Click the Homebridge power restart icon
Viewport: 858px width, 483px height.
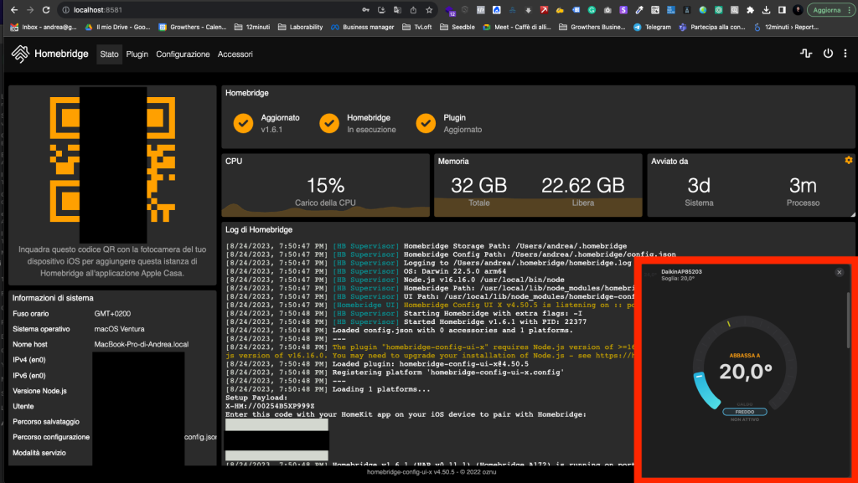coord(828,53)
